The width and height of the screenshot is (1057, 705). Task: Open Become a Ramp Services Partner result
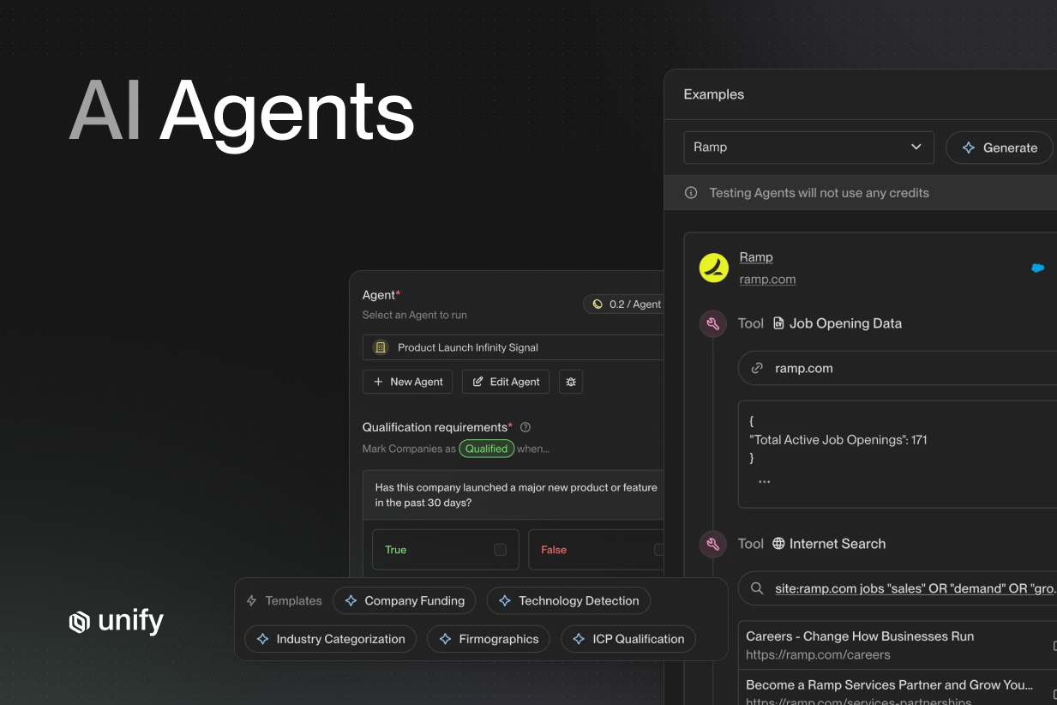889,684
